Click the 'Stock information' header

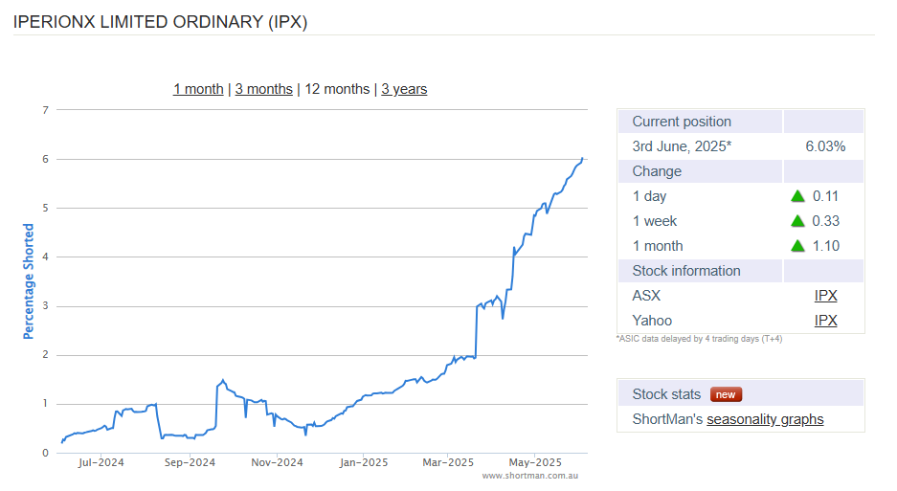(x=685, y=271)
